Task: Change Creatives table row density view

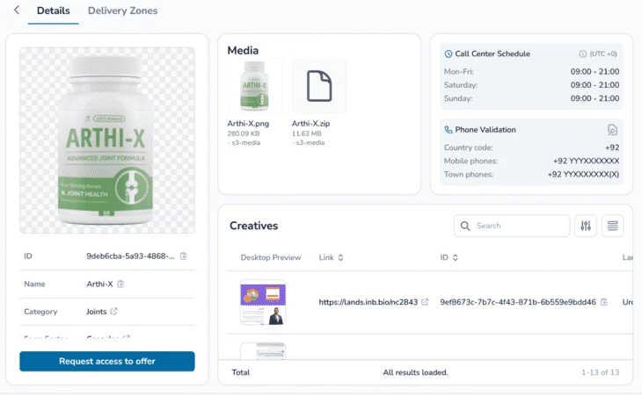Action: (612, 227)
